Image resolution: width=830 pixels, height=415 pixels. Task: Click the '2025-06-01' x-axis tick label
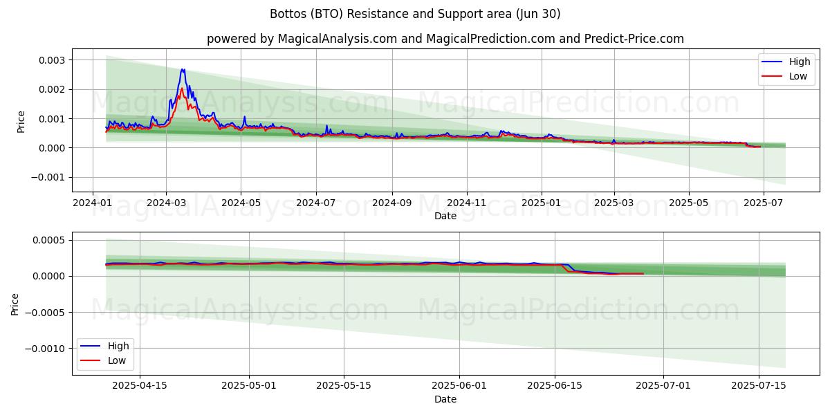[459, 386]
